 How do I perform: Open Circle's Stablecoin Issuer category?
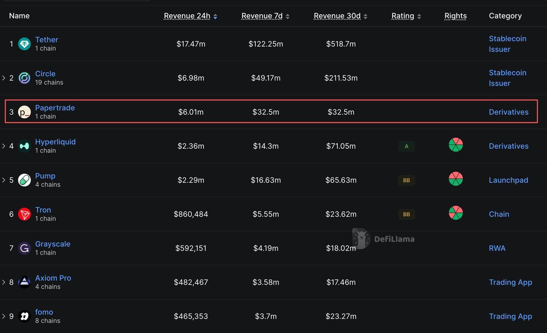[507, 78]
